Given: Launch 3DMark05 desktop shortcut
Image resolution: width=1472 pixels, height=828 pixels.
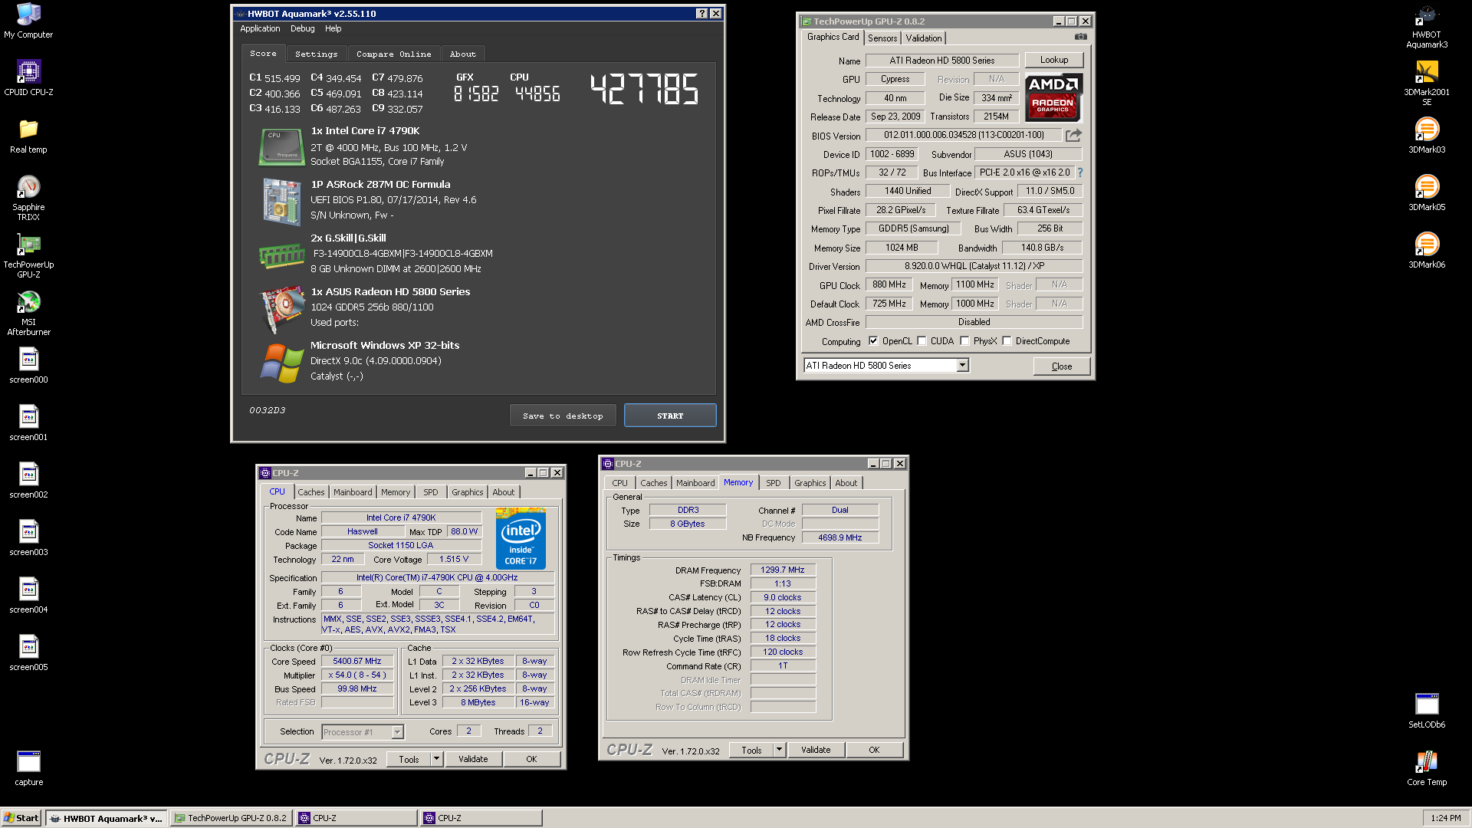Looking at the screenshot, I should [1427, 193].
